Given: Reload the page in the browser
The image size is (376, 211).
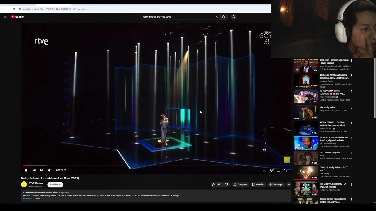Looking at the screenshot, I should (14, 9).
